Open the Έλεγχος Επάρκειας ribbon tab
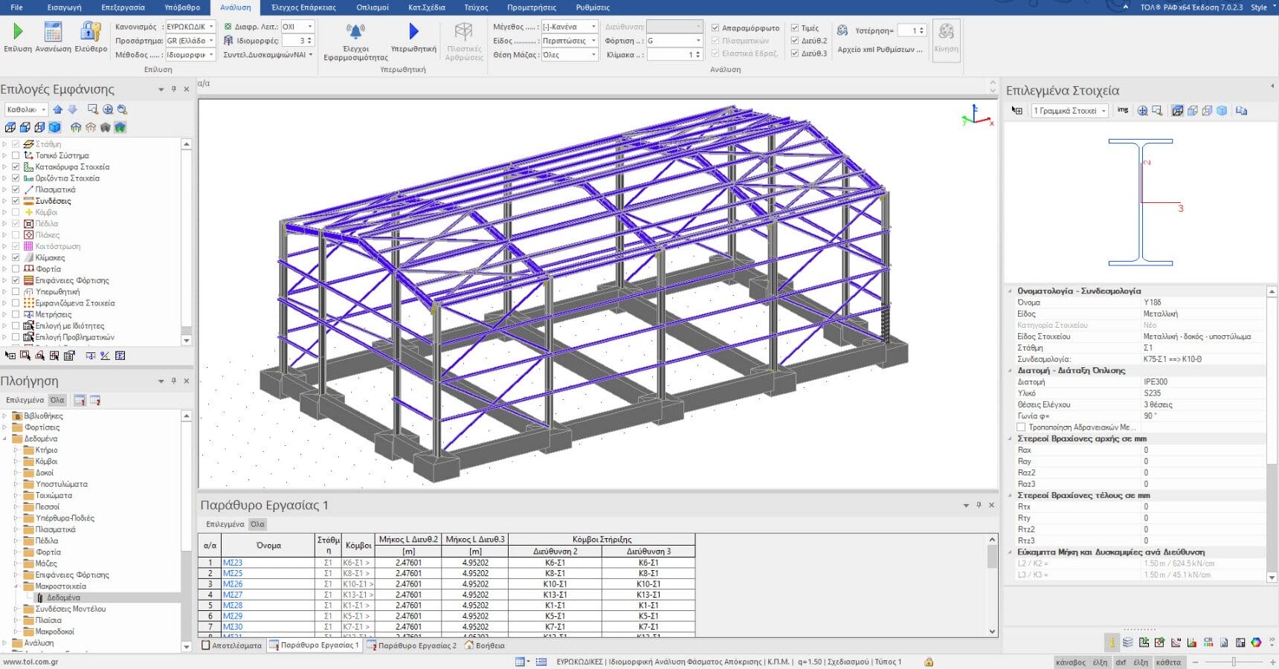The width and height of the screenshot is (1279, 669). [303, 7]
